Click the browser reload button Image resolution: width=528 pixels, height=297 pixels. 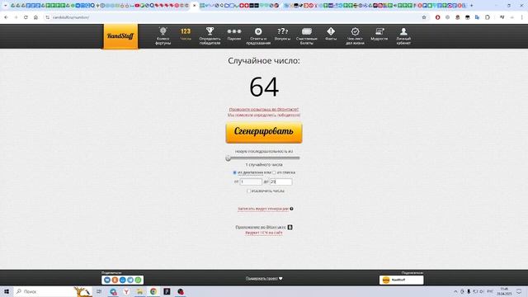tap(26, 17)
